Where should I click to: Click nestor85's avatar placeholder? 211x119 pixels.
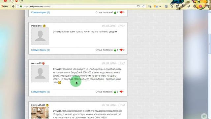pyautogui.click(x=40, y=74)
